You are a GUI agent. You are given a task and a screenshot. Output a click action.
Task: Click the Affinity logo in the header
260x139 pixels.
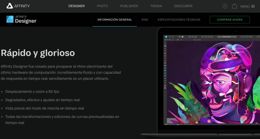(18, 6)
